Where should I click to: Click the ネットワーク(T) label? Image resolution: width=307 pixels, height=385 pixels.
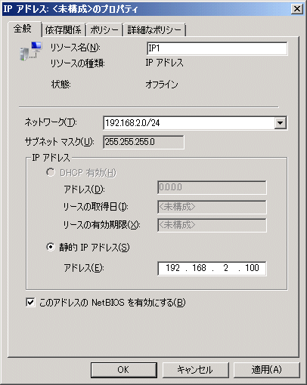click(51, 122)
